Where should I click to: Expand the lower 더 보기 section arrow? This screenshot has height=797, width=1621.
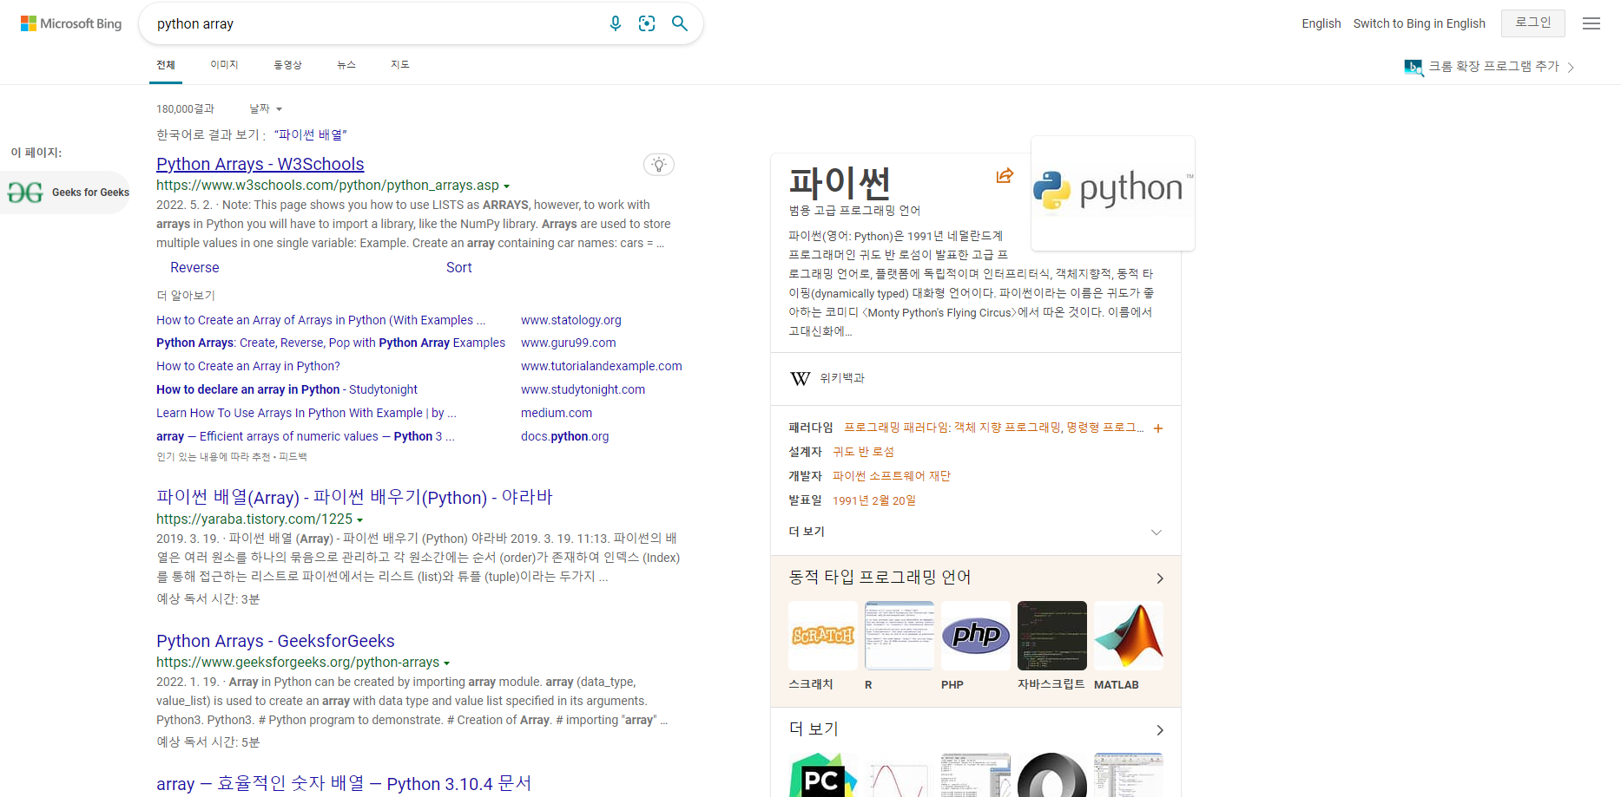1160,730
